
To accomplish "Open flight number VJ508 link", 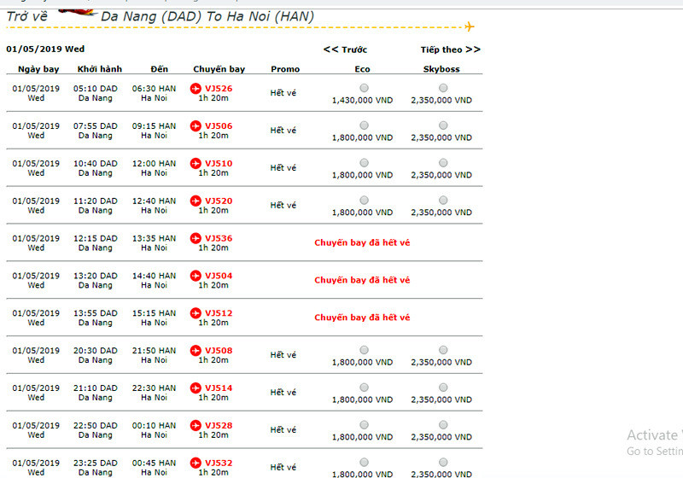I will point(219,351).
